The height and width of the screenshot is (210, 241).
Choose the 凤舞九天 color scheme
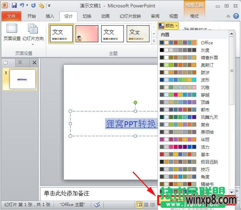(193, 117)
